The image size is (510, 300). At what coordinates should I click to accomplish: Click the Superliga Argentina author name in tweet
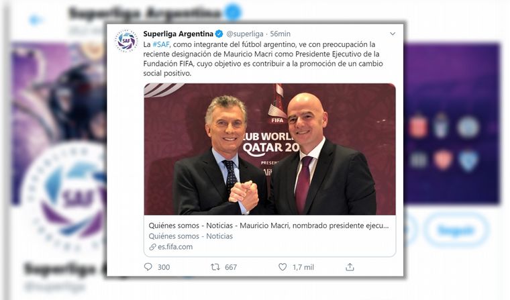(x=178, y=34)
